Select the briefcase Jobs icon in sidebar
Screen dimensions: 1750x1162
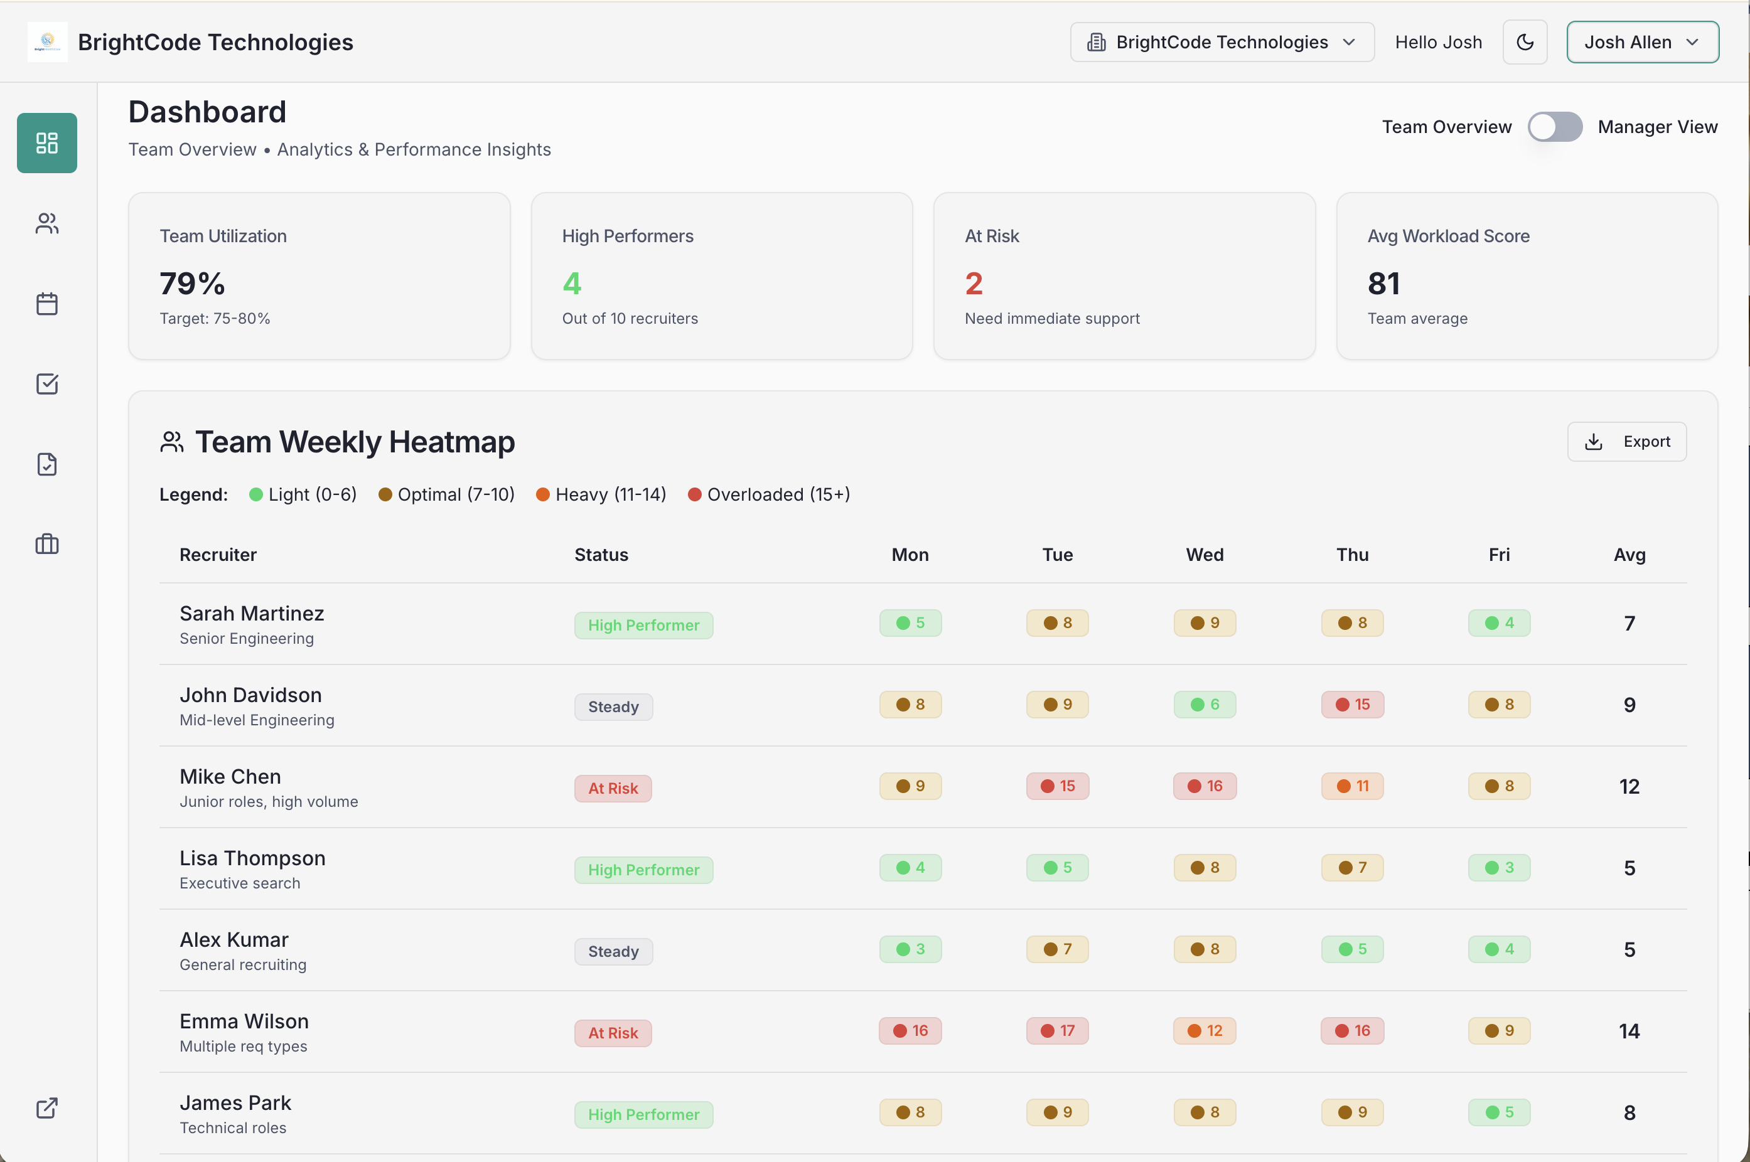pyautogui.click(x=46, y=545)
